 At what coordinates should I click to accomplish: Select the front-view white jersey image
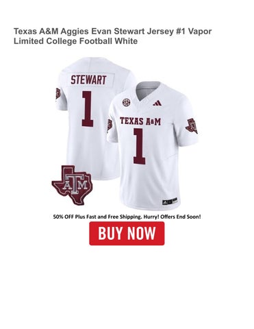[x=153, y=146]
